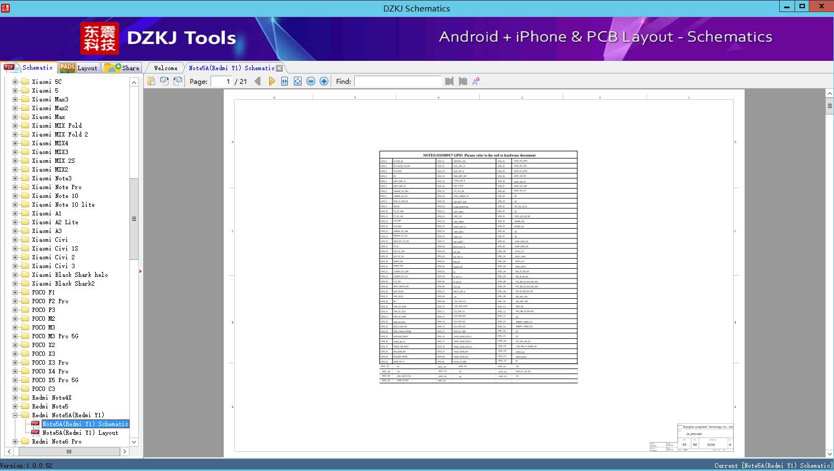
Task: Click the document viewer scroll down arrow
Action: [x=830, y=453]
